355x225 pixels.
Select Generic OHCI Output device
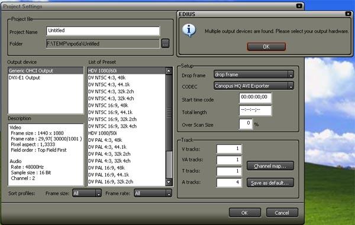coord(46,71)
